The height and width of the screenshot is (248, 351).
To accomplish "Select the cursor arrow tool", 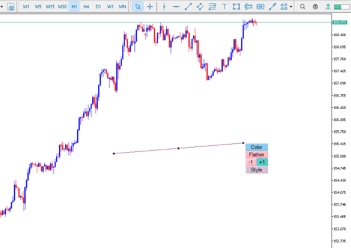I will tap(138, 7).
